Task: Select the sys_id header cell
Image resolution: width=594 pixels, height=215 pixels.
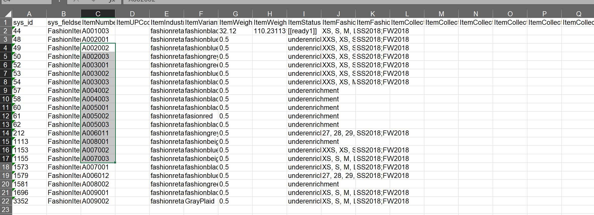Action: click(x=29, y=23)
